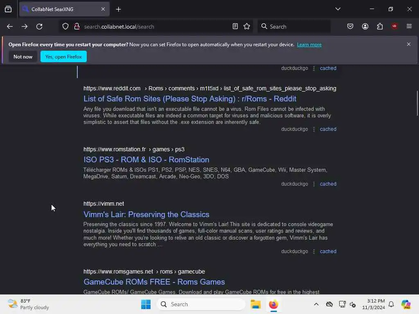The height and width of the screenshot is (314, 419).
Task: Click the Firefox toolbar Search box
Action: click(x=294, y=27)
